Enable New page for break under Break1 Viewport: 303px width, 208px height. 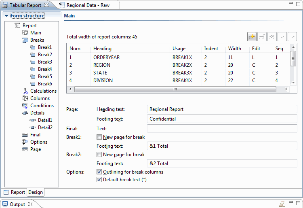tap(99, 137)
